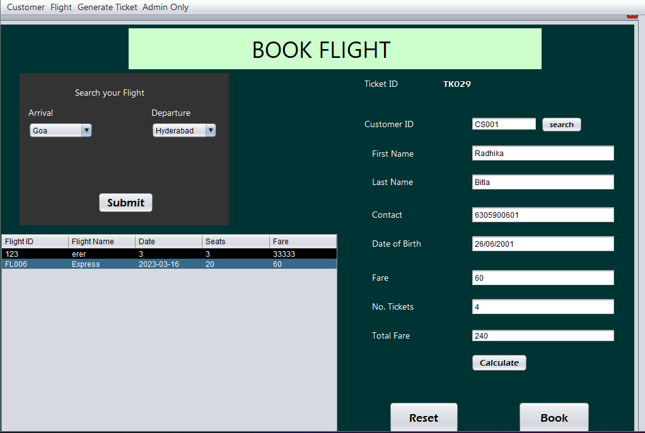The height and width of the screenshot is (433, 645).
Task: Click the Flight Name column header
Action: [x=101, y=241]
